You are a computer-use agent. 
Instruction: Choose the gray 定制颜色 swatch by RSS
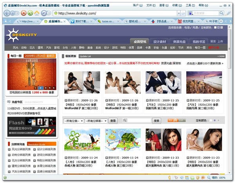219,120
